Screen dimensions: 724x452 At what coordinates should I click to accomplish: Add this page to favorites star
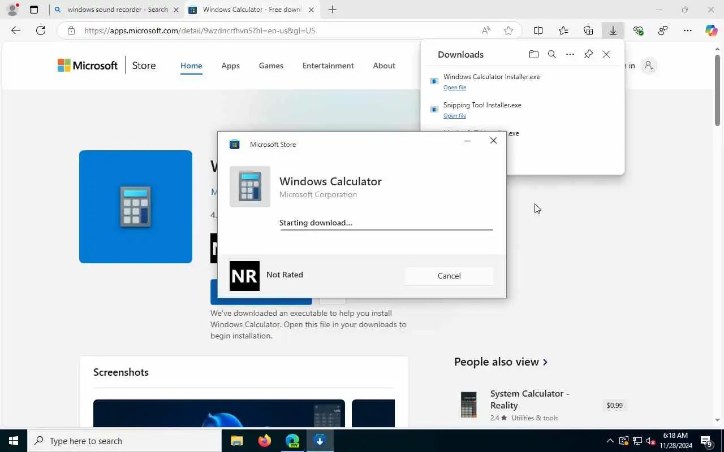[508, 31]
